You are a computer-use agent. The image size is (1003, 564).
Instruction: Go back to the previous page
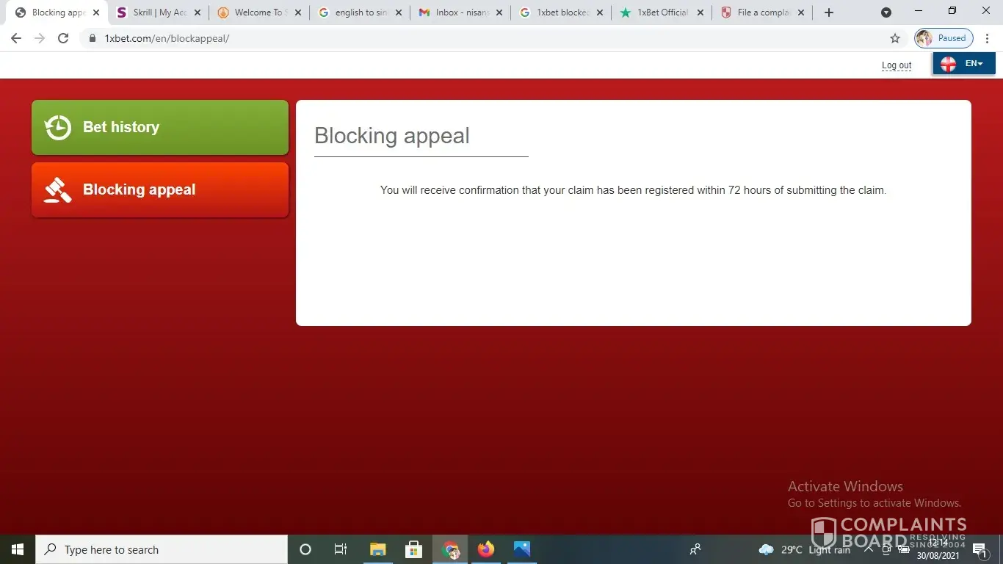coord(16,38)
